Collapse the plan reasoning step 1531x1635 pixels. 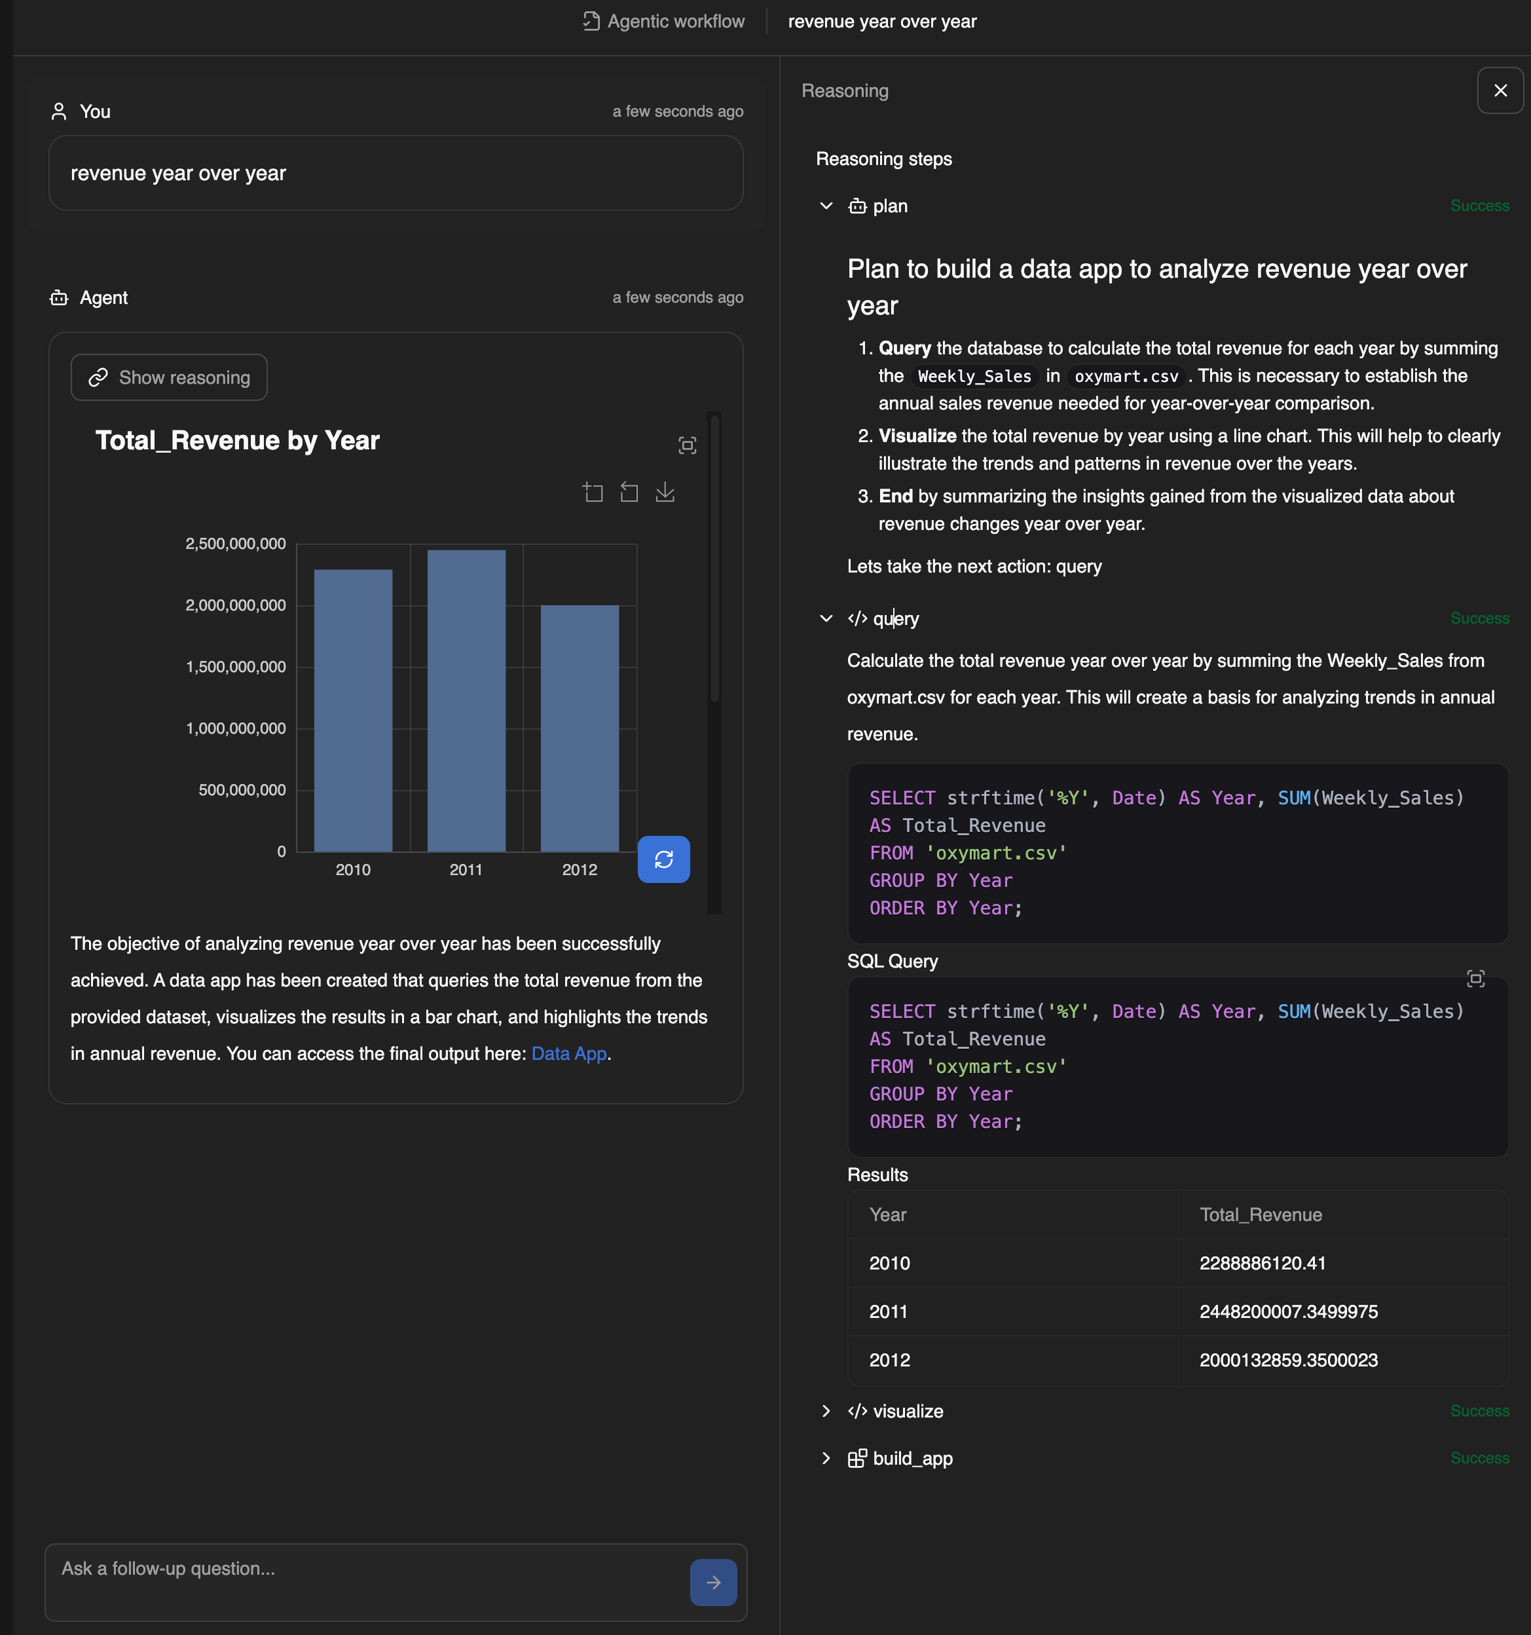point(826,206)
